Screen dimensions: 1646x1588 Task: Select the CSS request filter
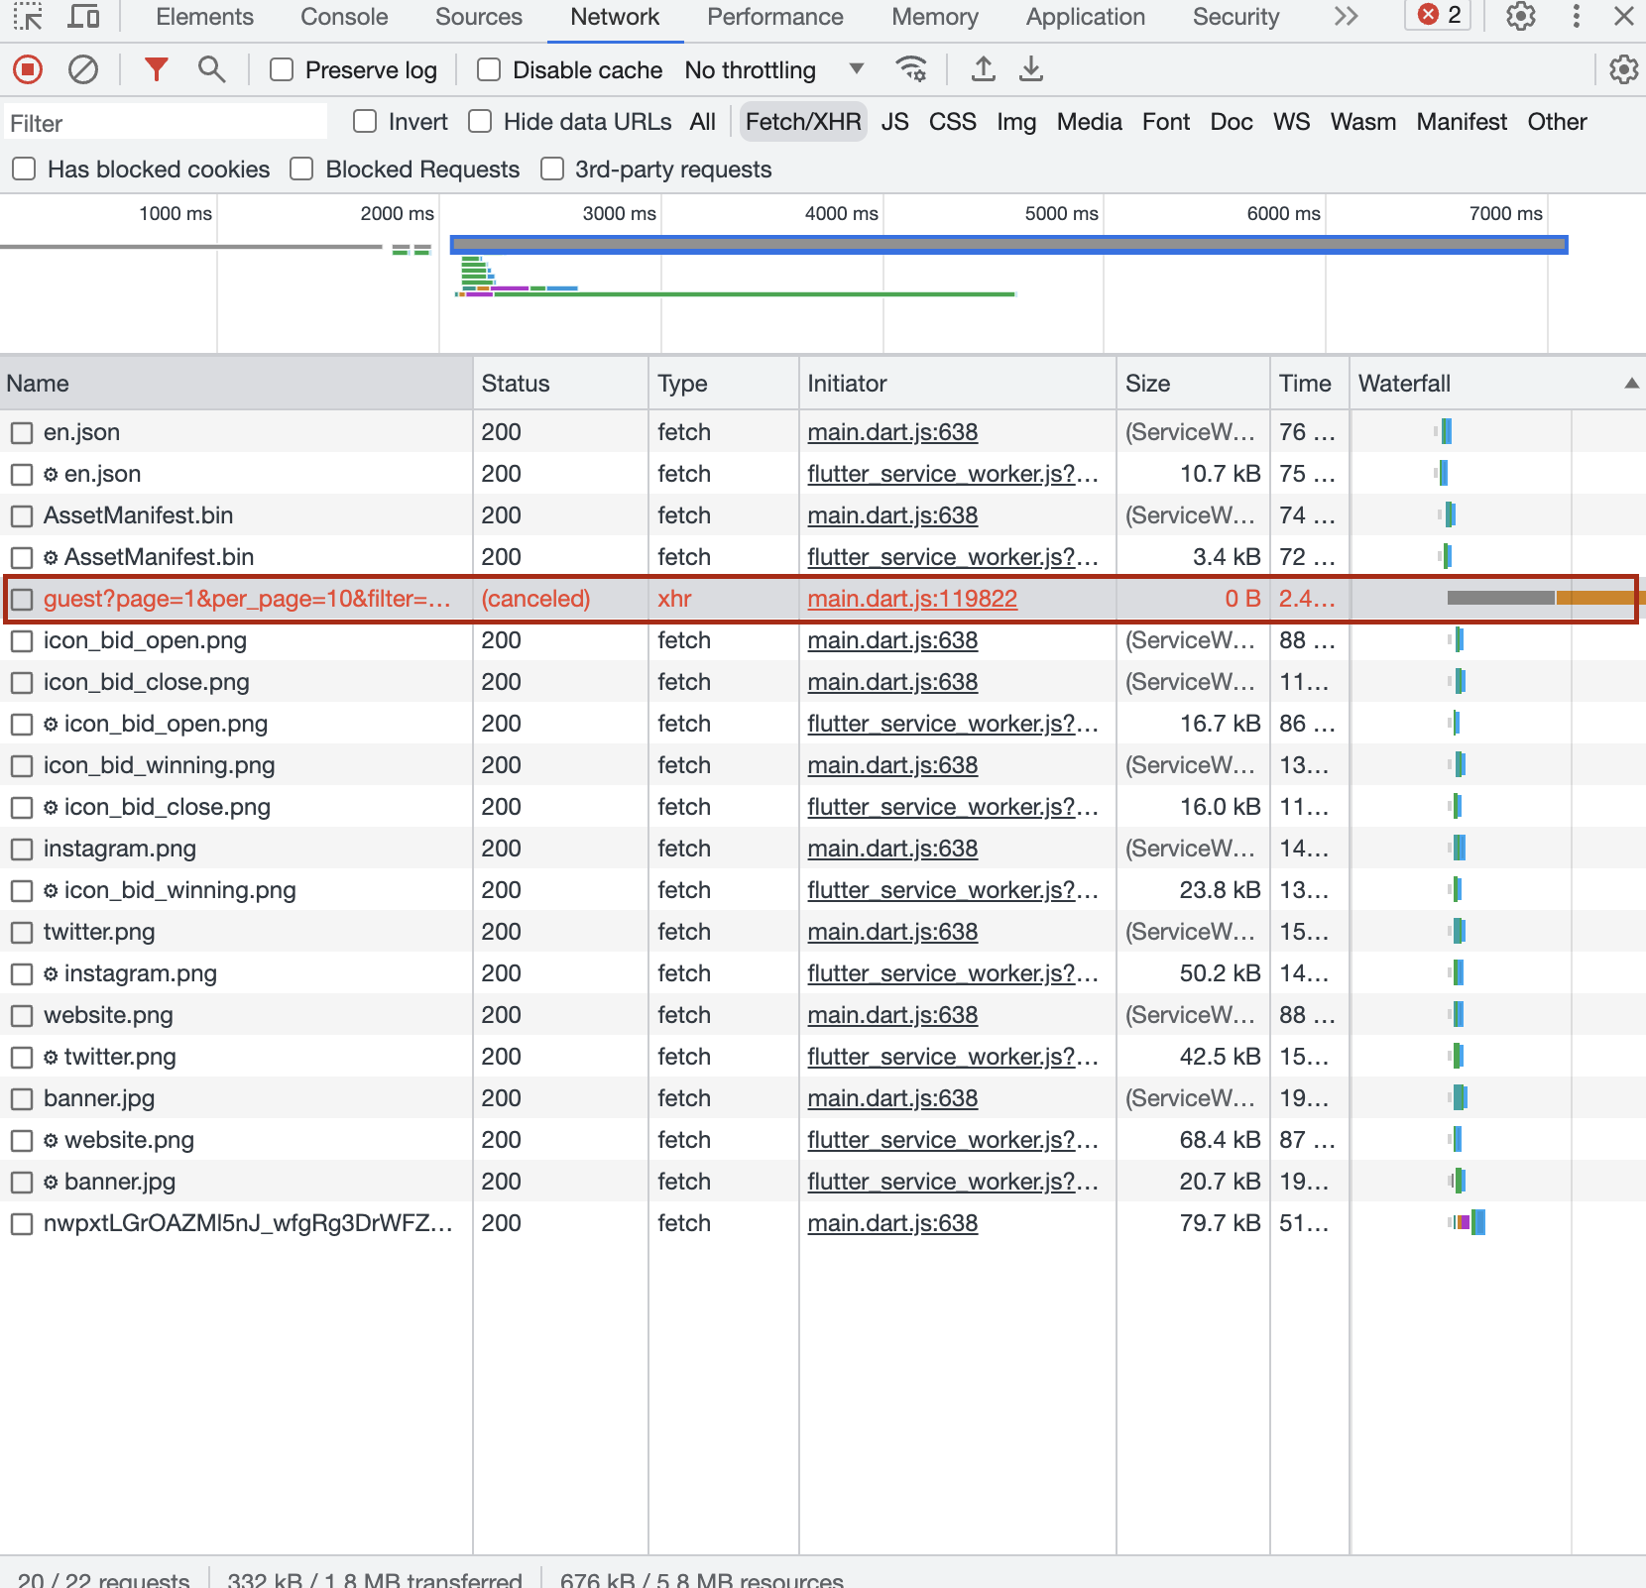click(951, 121)
